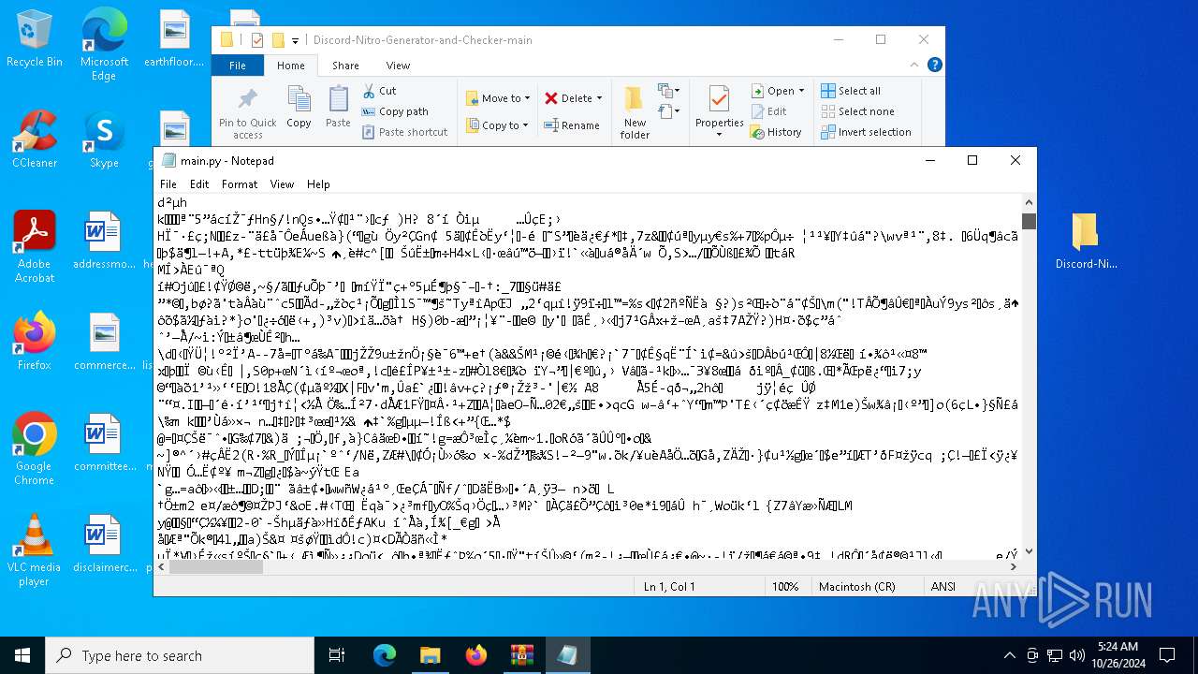Open Explorer File tab
This screenshot has width=1198, height=674.
[x=238, y=66]
